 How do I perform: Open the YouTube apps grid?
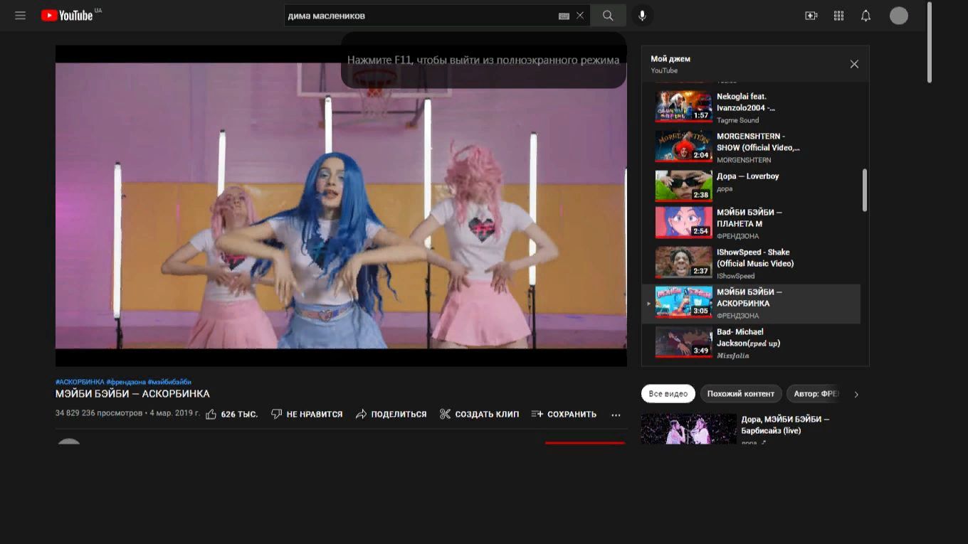point(838,16)
